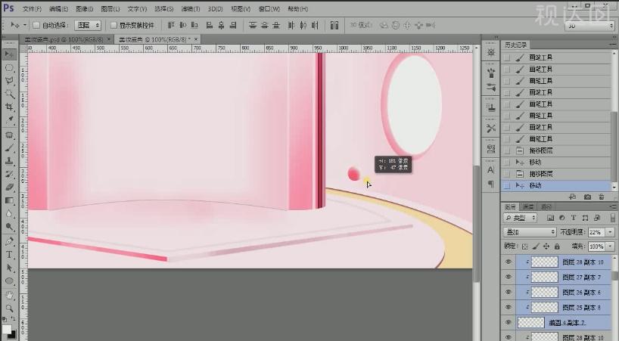Enable the 显示变换控件 checkbox
The width and height of the screenshot is (619, 341).
[x=114, y=25]
